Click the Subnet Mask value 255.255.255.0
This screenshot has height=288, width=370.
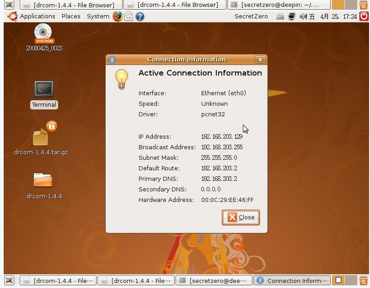click(219, 158)
